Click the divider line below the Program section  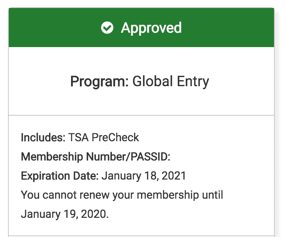(x=141, y=115)
